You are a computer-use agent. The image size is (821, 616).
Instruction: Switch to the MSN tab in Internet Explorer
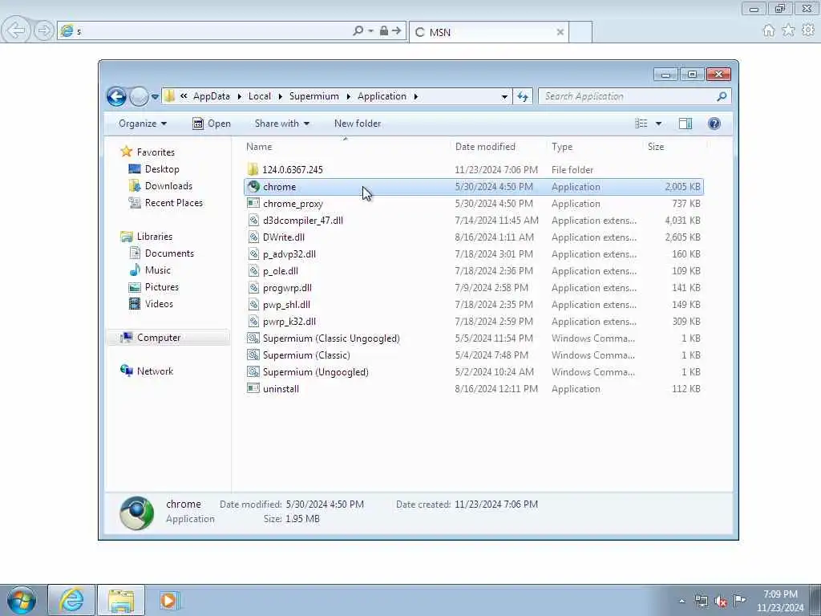(x=488, y=32)
